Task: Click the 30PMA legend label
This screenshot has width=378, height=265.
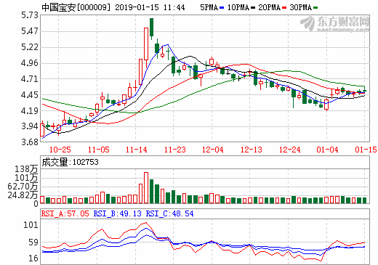Action: [x=300, y=7]
